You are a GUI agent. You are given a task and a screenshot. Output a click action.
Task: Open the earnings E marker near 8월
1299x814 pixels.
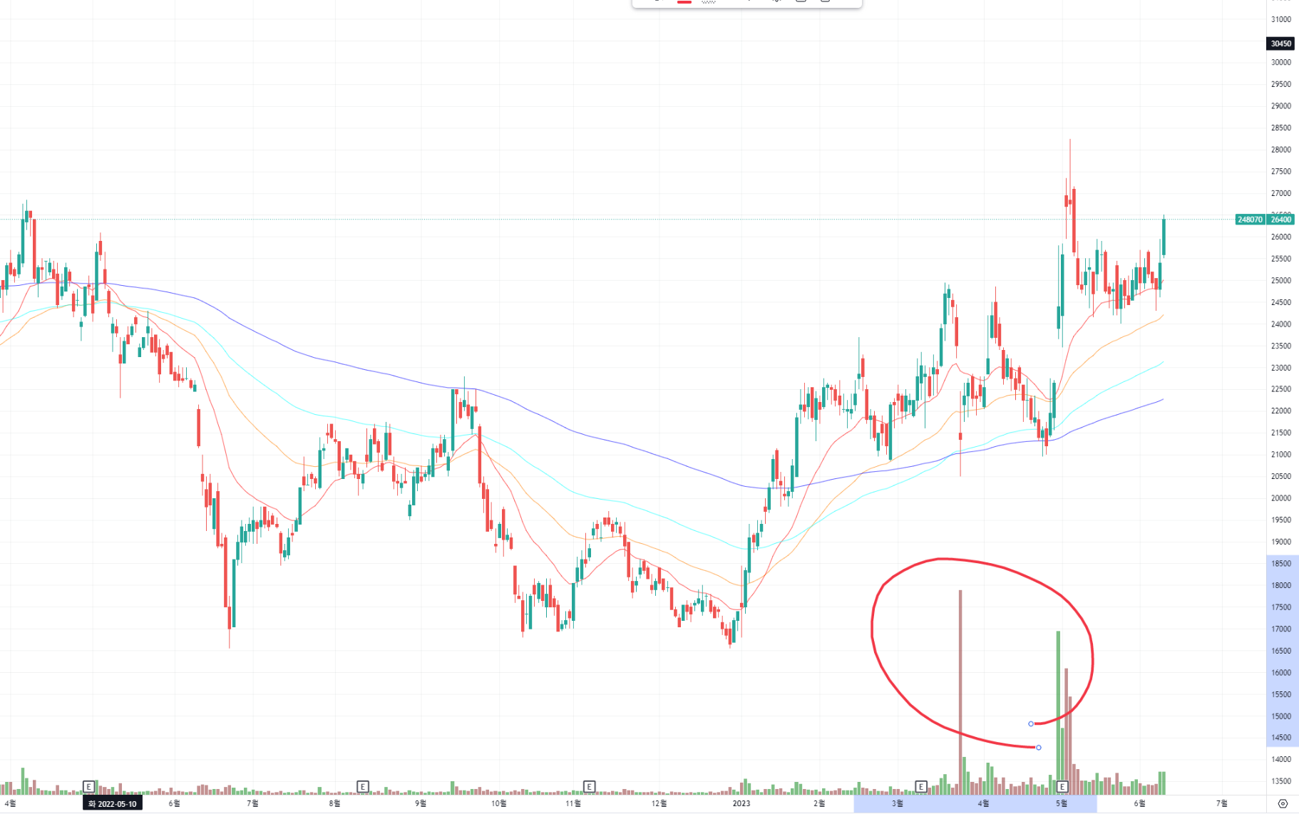click(362, 786)
